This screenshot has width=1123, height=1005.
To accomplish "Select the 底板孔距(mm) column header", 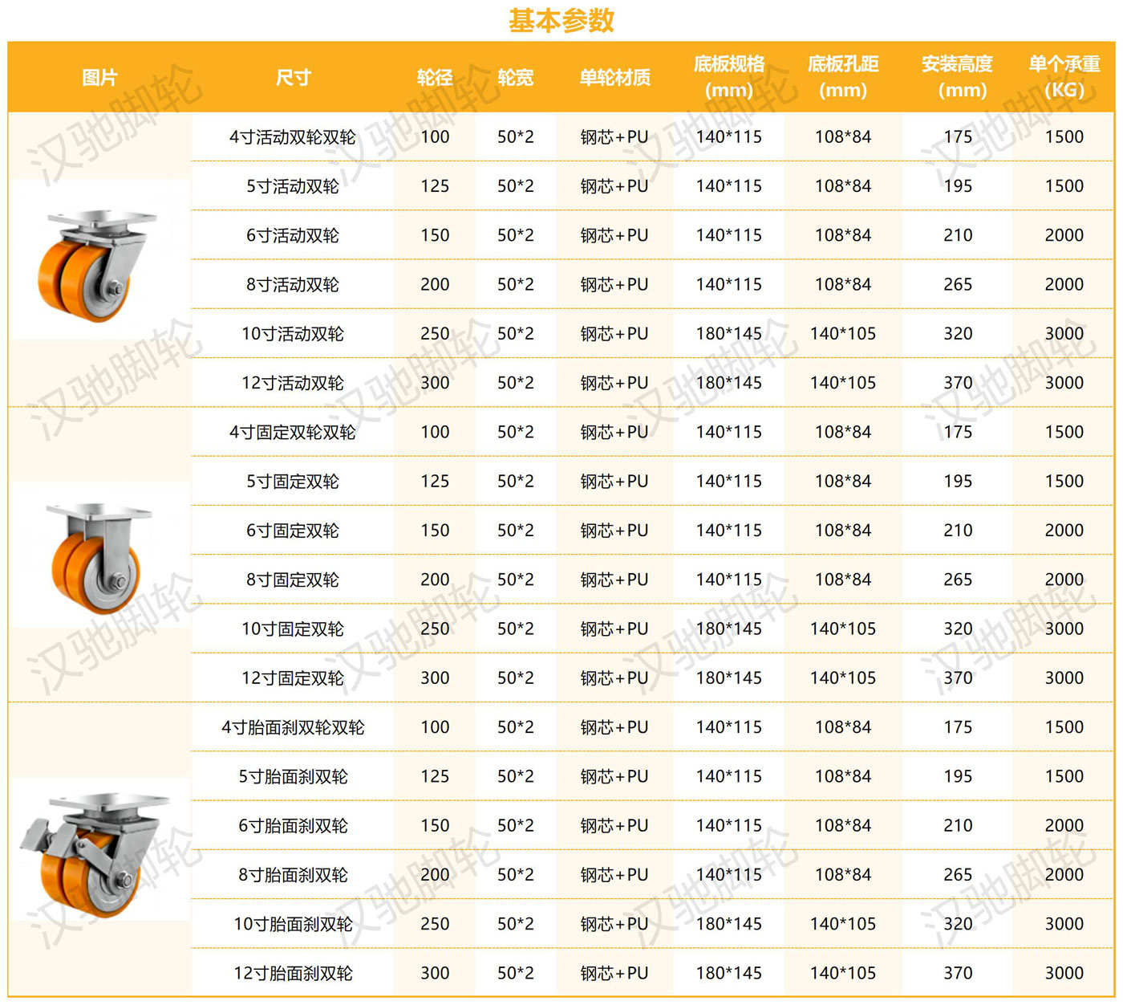I will pos(843,78).
